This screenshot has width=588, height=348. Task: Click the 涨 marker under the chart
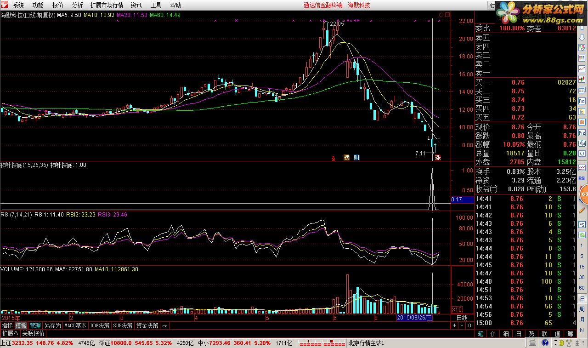438,158
